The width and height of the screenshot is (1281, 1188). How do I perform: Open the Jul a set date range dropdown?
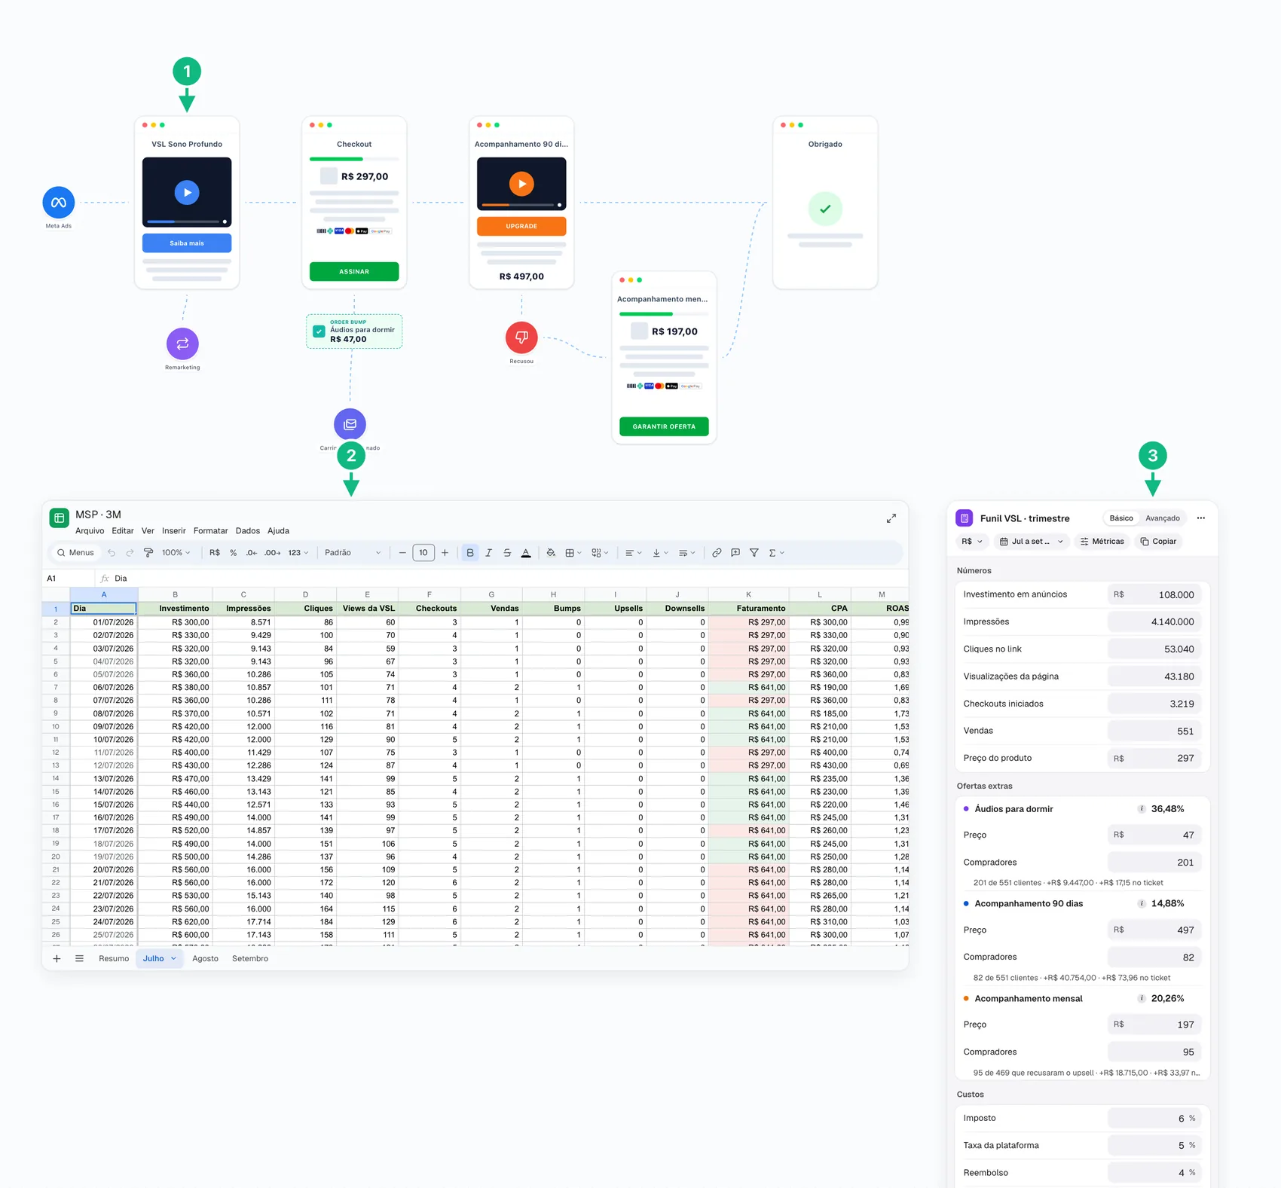tap(1031, 542)
